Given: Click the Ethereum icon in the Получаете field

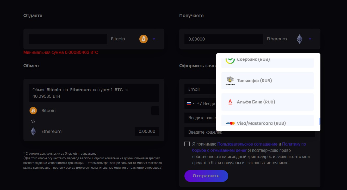Looking at the screenshot, I should click(x=300, y=39).
